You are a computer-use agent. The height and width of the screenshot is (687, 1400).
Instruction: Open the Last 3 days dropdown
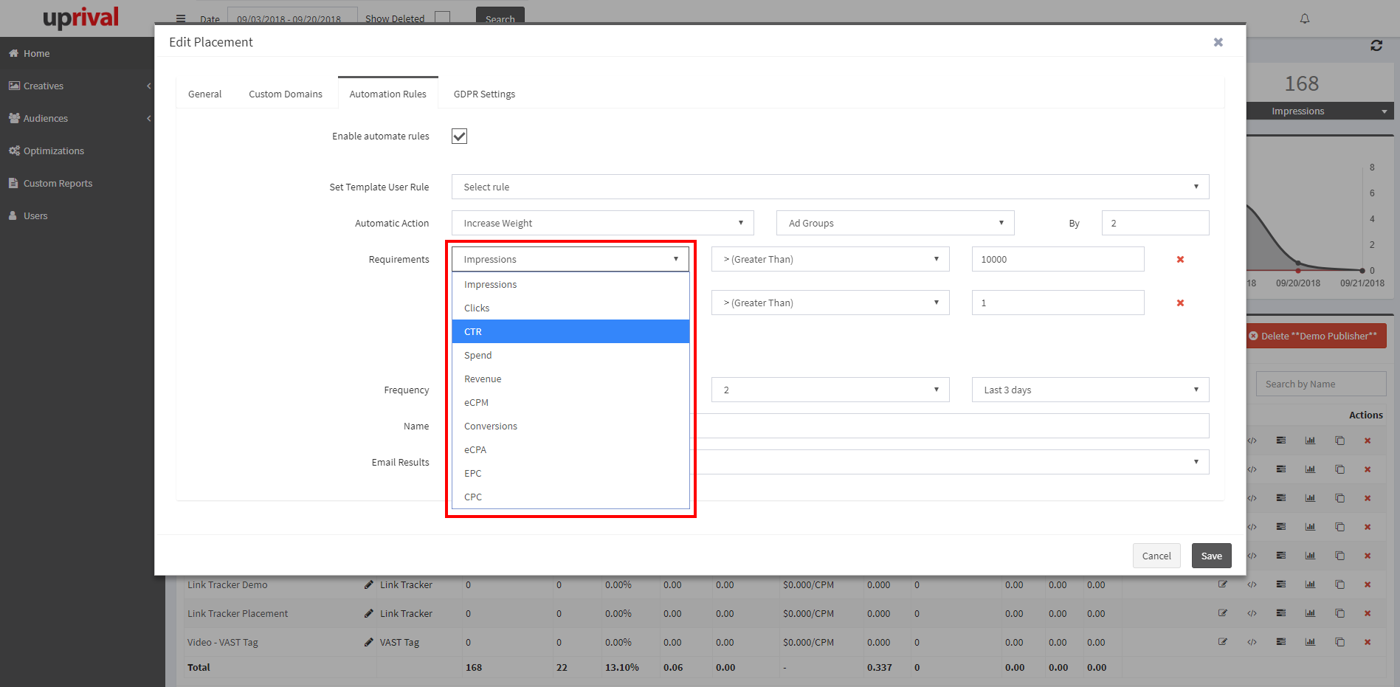pyautogui.click(x=1090, y=390)
